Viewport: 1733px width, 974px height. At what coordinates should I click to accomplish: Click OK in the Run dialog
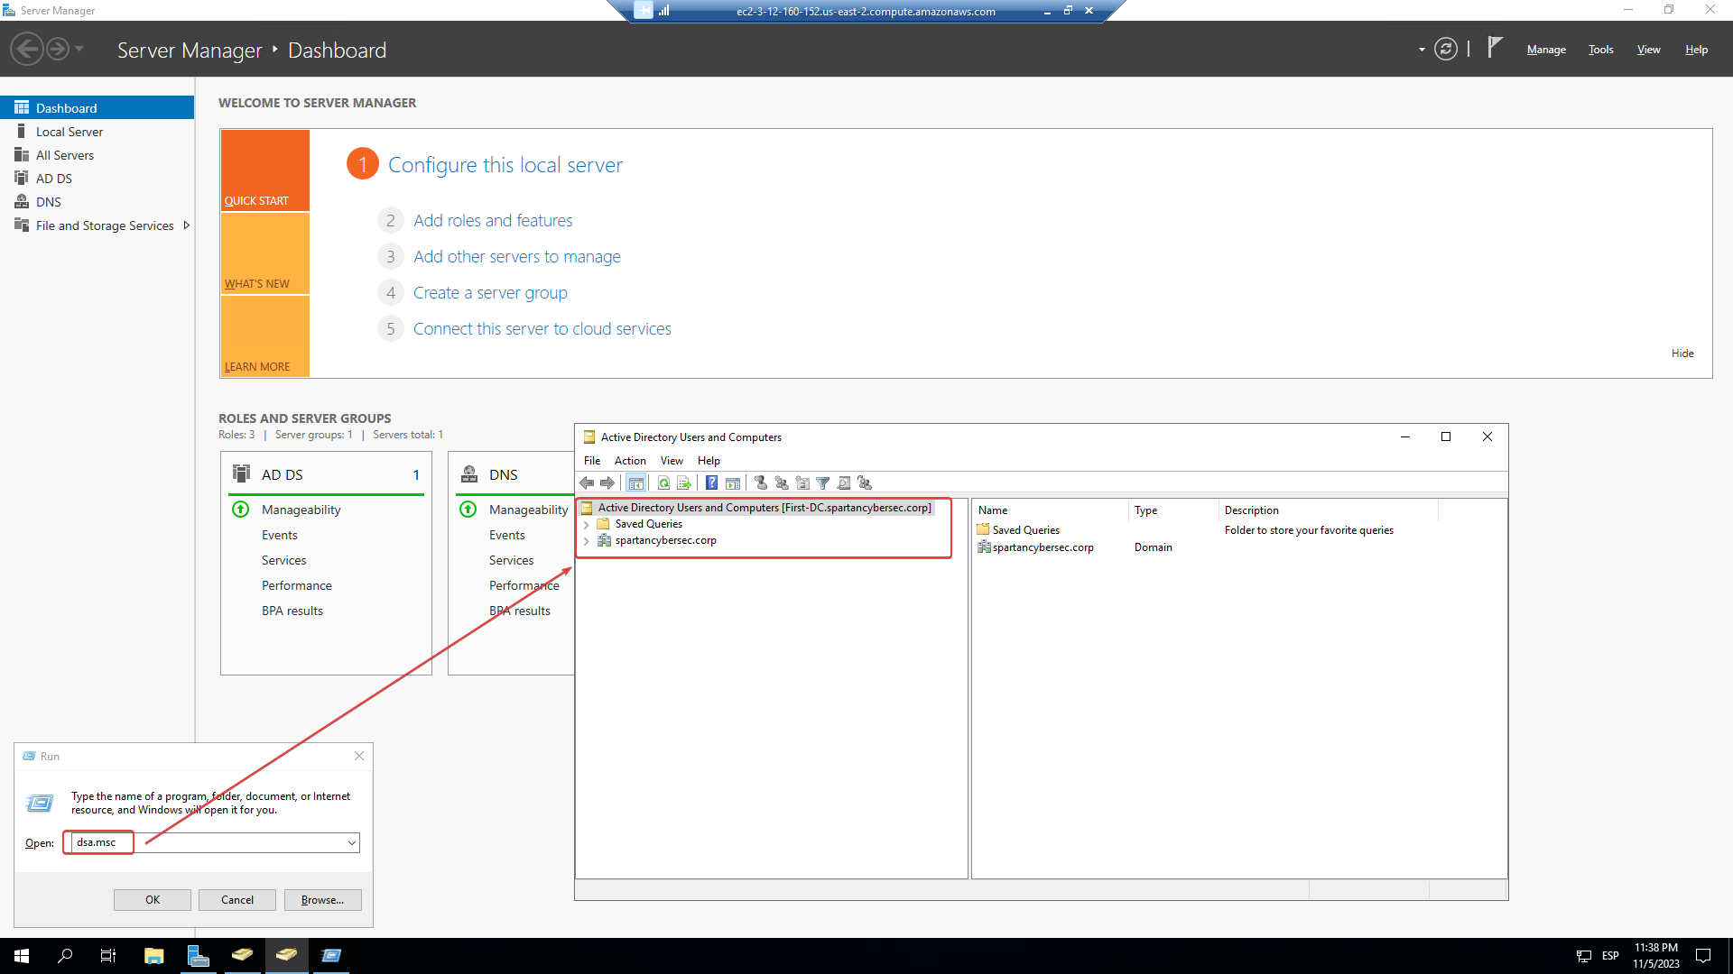(153, 900)
